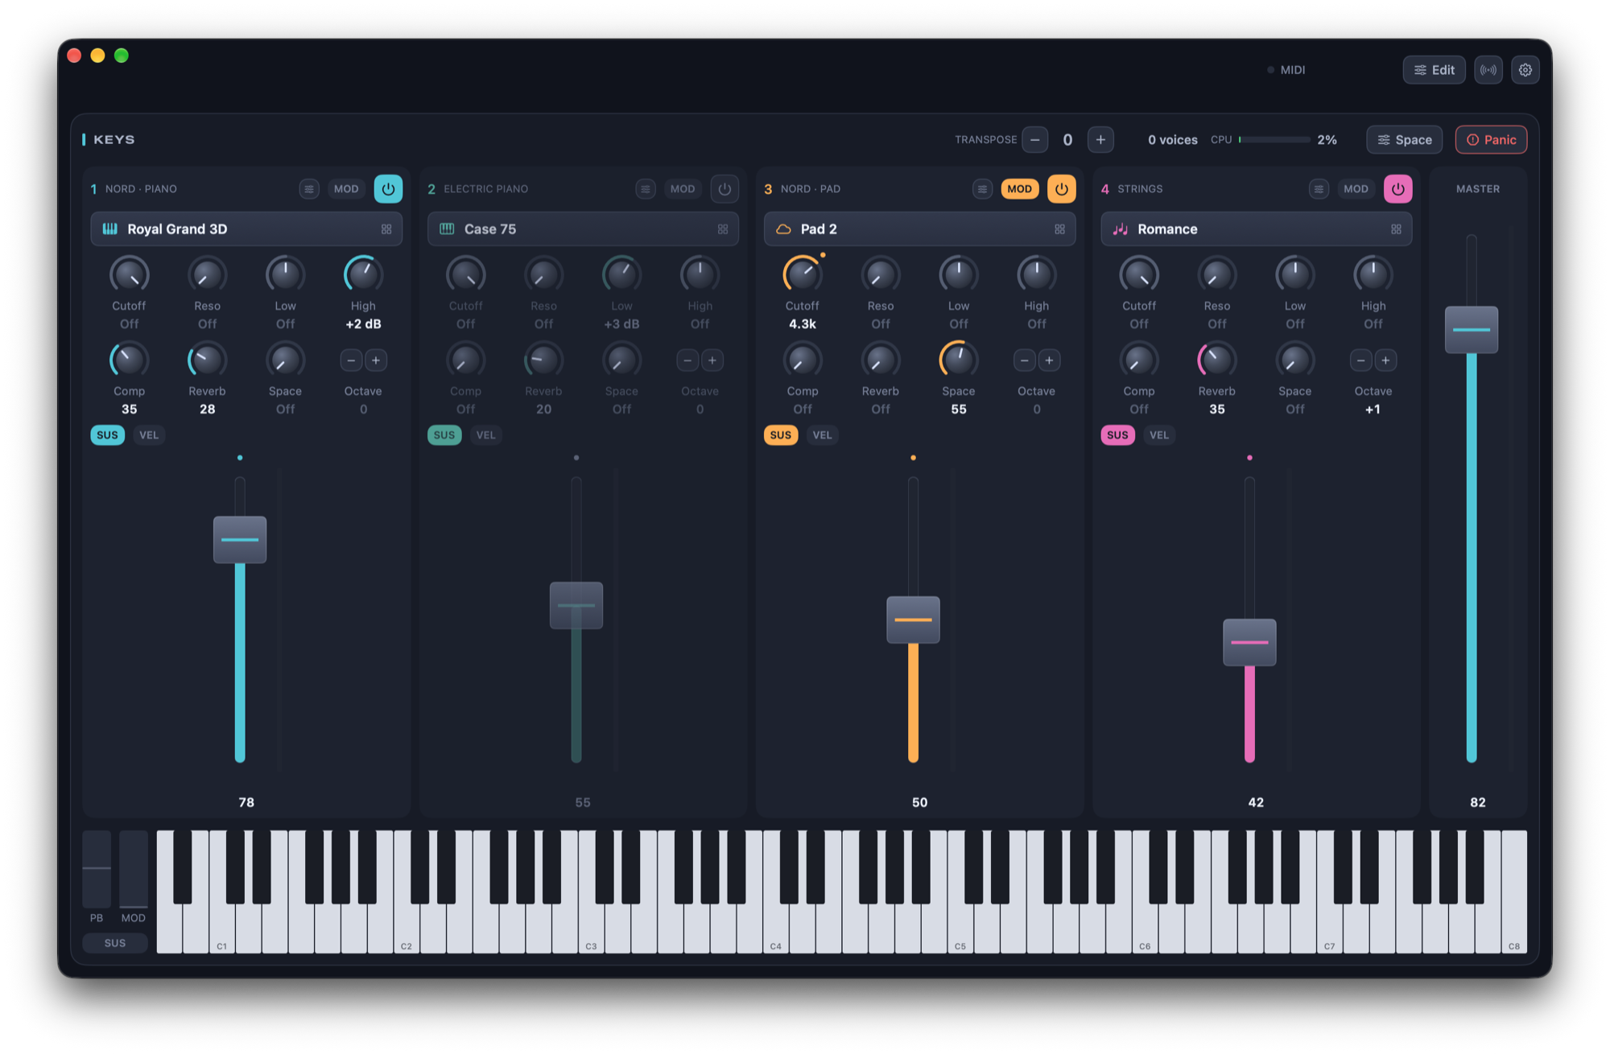Viewport: 1610px width, 1054px height.
Task: Enable VEL on Nord Piano channel
Action: pos(149,435)
